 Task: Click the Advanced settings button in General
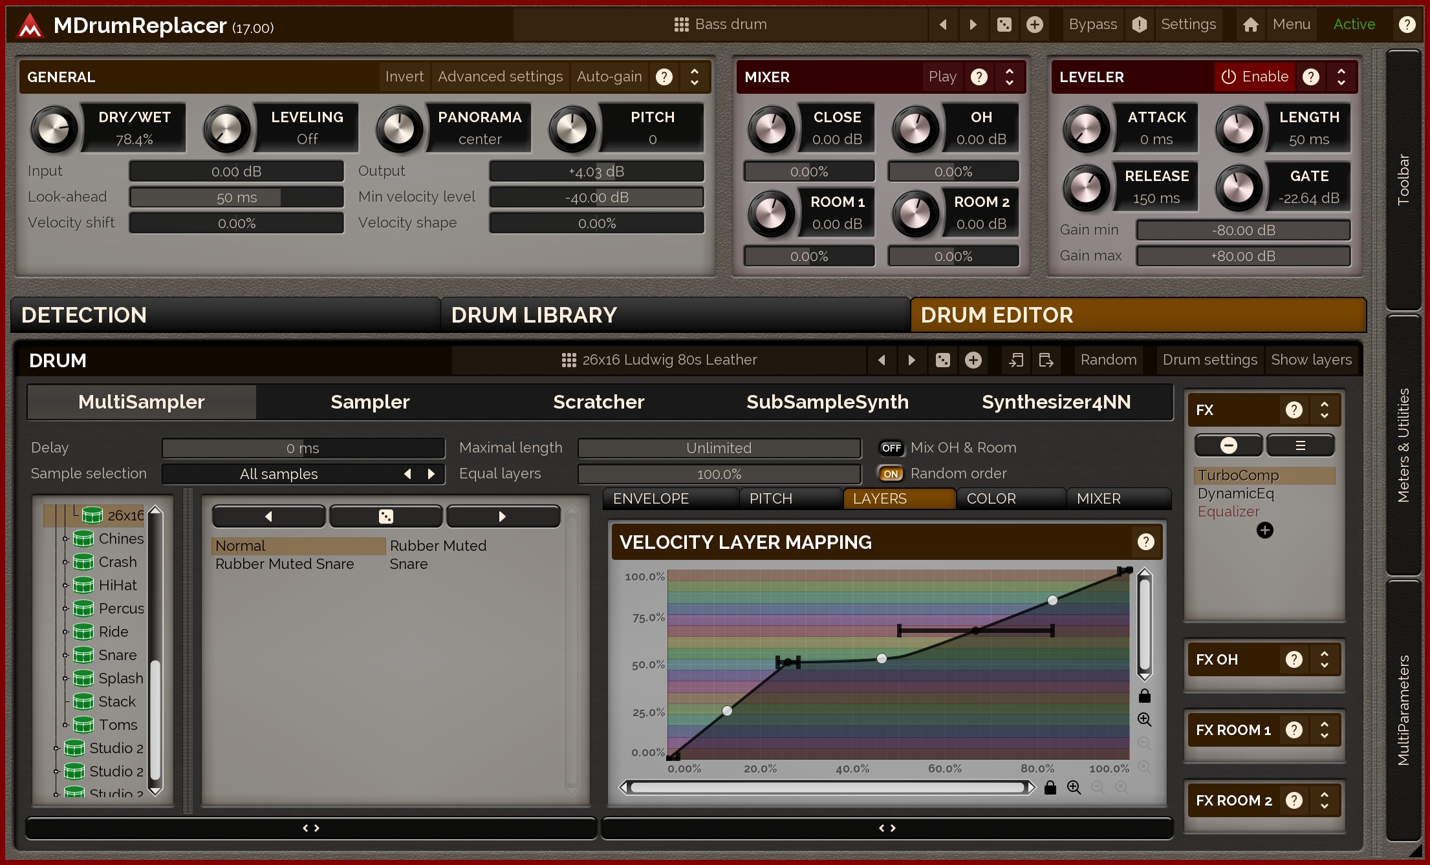click(500, 77)
